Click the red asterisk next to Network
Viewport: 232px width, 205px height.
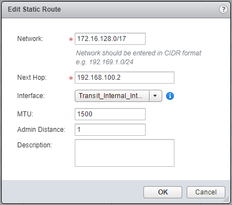(71, 39)
